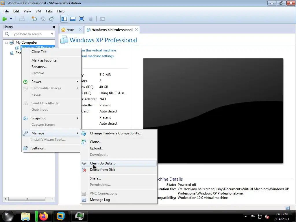Screen dimensions: 296x222
Task: Click the console view toolbar icon
Action: pyautogui.click(x=103, y=19)
